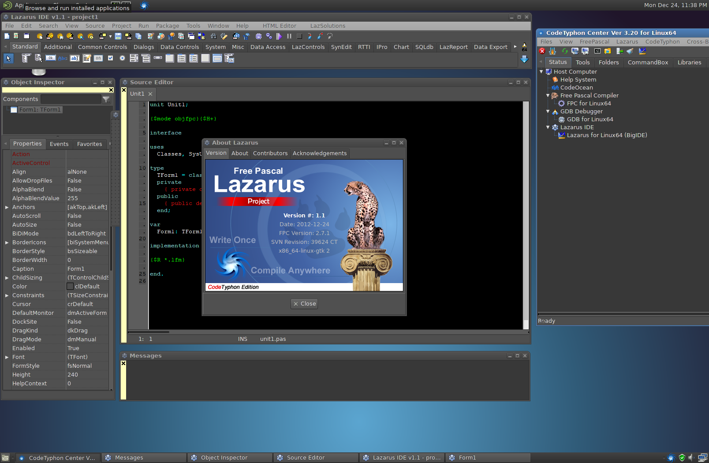Image resolution: width=709 pixels, height=463 pixels.
Task: Expand the Constraints property
Action: click(x=7, y=295)
